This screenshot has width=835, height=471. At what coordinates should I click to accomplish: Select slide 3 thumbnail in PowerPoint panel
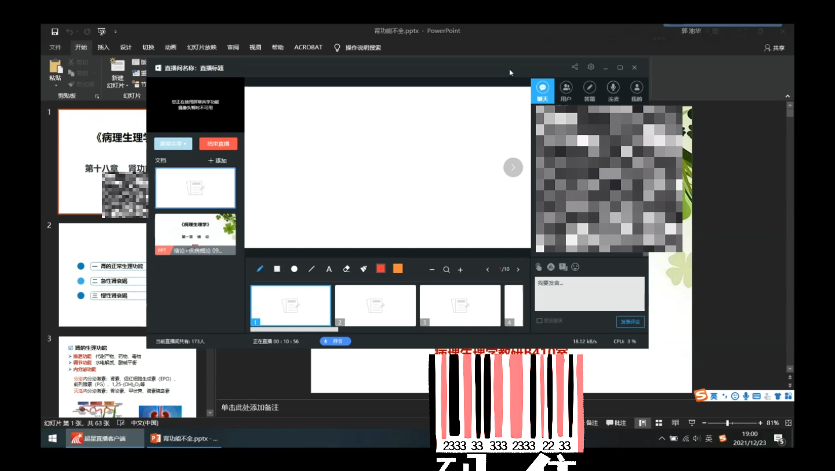coord(128,376)
